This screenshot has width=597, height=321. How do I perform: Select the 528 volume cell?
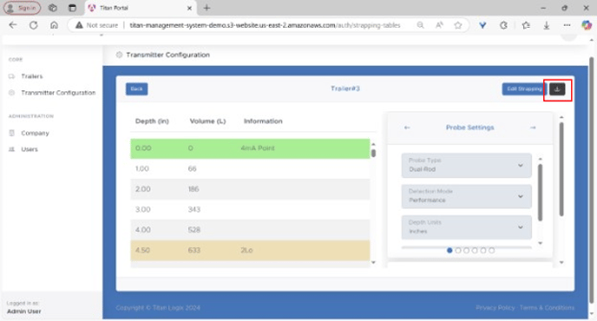point(194,230)
